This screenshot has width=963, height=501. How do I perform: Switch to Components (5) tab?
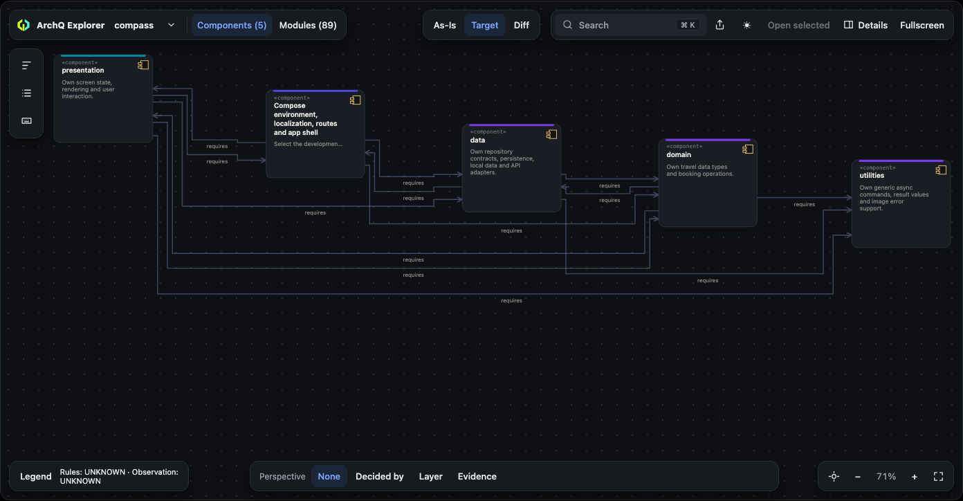pyautogui.click(x=232, y=25)
